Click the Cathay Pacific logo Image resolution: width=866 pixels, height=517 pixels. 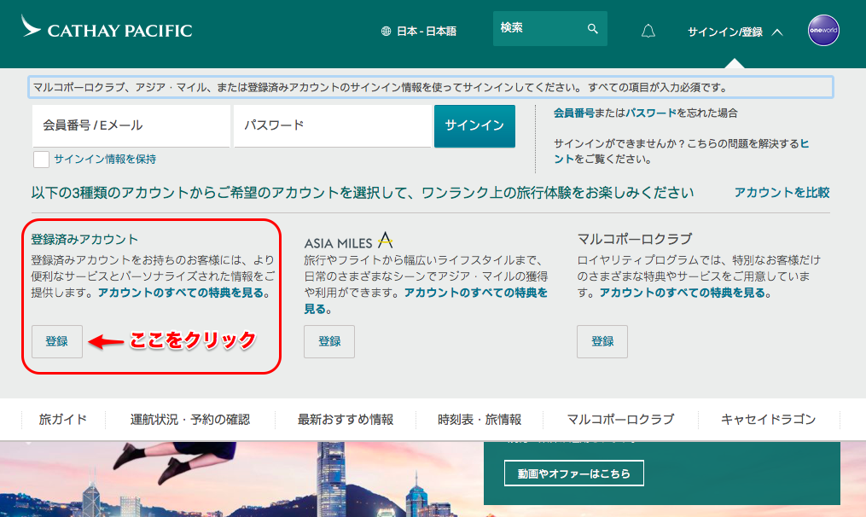[107, 27]
